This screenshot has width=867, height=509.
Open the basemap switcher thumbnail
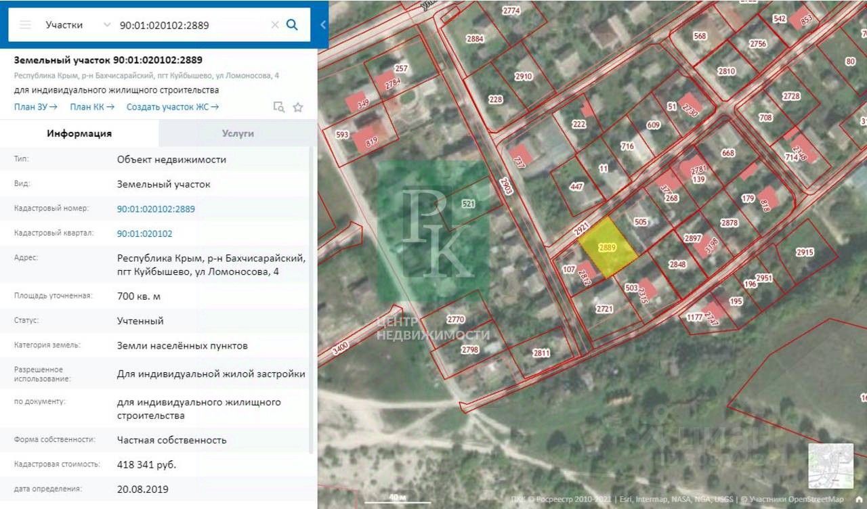coord(830,466)
